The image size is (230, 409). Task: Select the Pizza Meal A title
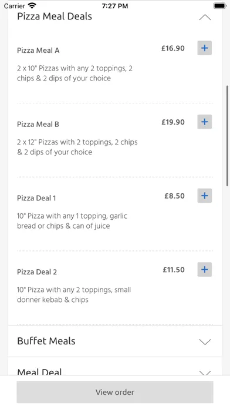click(38, 51)
